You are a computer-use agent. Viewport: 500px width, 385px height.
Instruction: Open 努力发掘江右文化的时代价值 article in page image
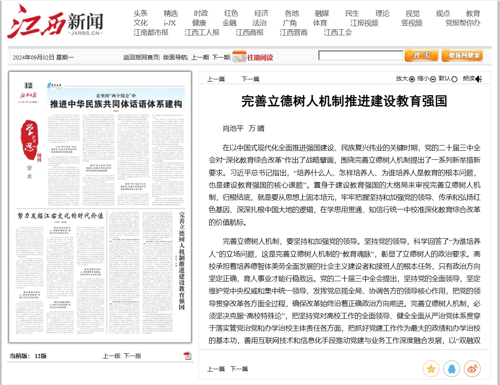60,216
